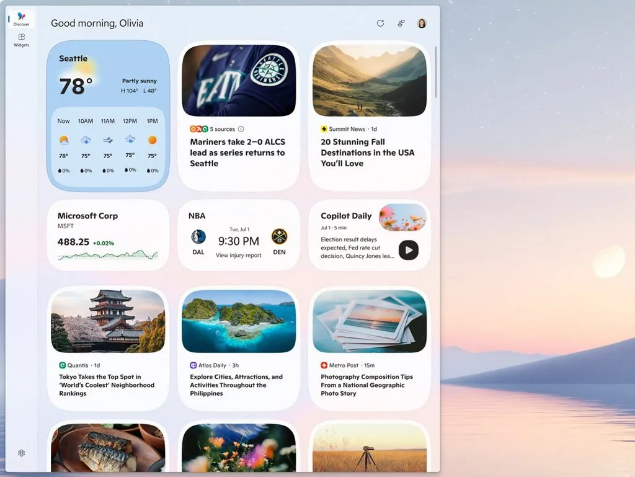Click the refresh feed icon
635x477 pixels.
point(380,23)
